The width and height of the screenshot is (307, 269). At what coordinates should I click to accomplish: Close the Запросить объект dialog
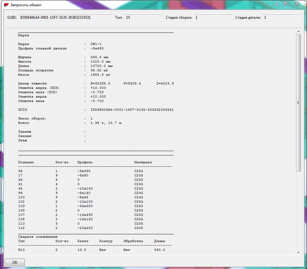(x=297, y=4)
